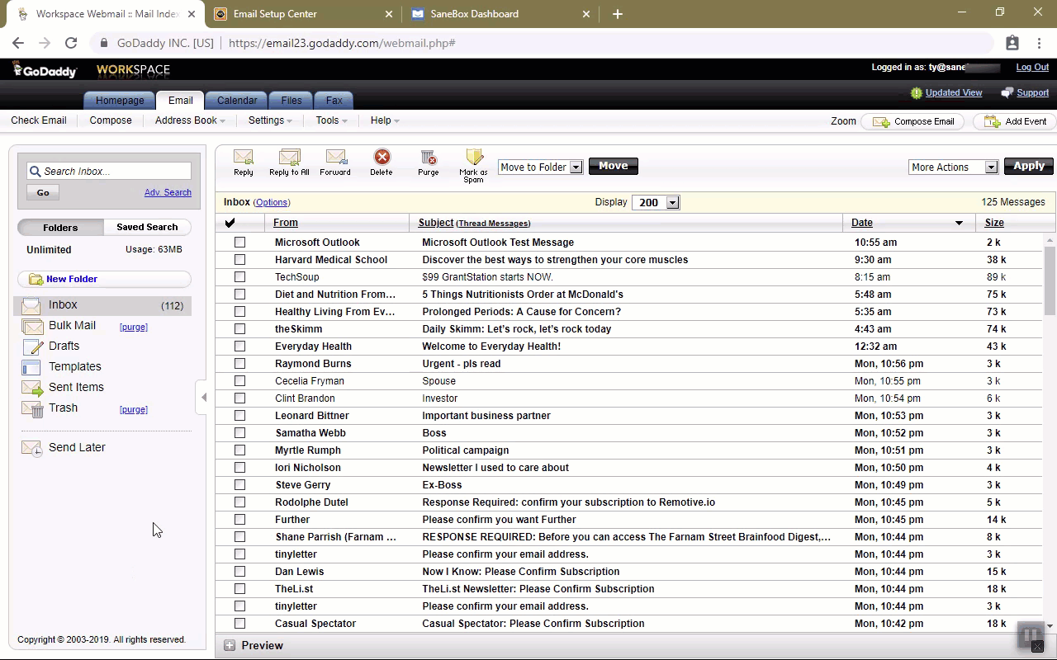Expand the Settings menu
This screenshot has height=660, width=1057.
click(270, 120)
